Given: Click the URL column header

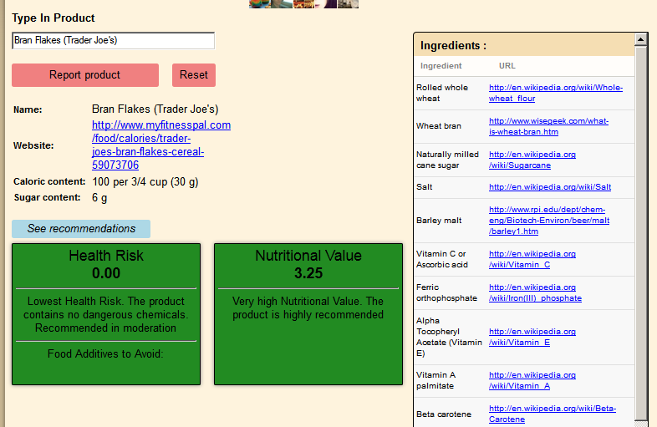Looking at the screenshot, I should point(507,66).
